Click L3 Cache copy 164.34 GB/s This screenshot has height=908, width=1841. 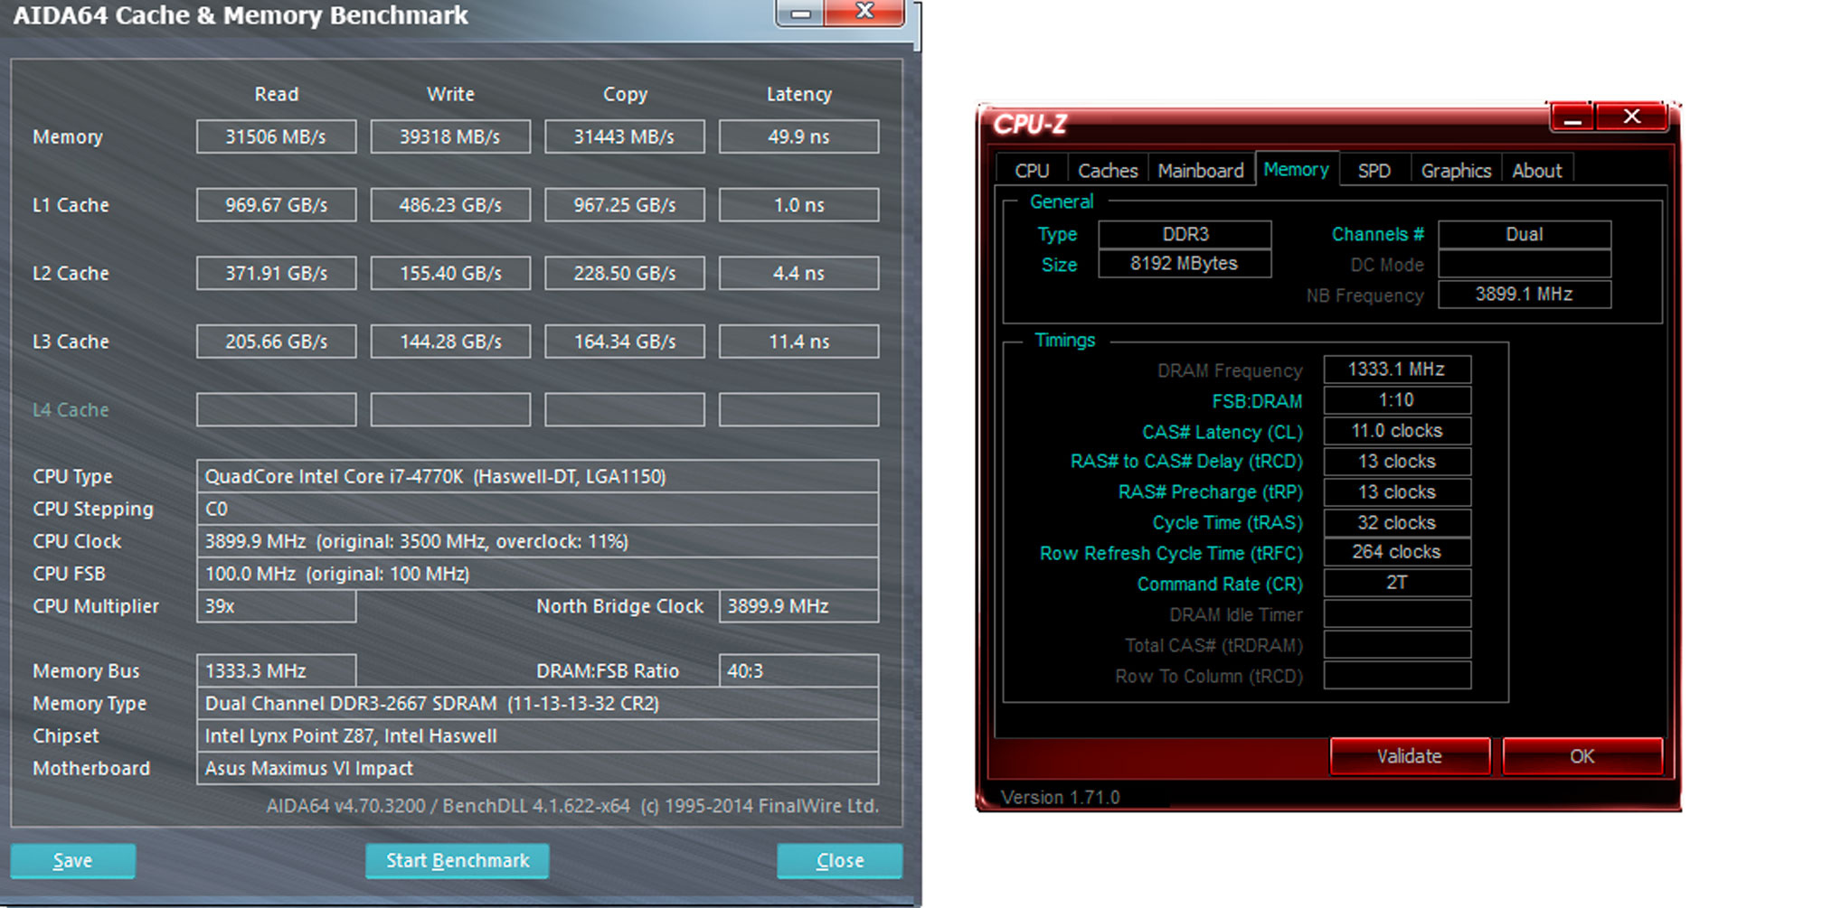tap(624, 342)
